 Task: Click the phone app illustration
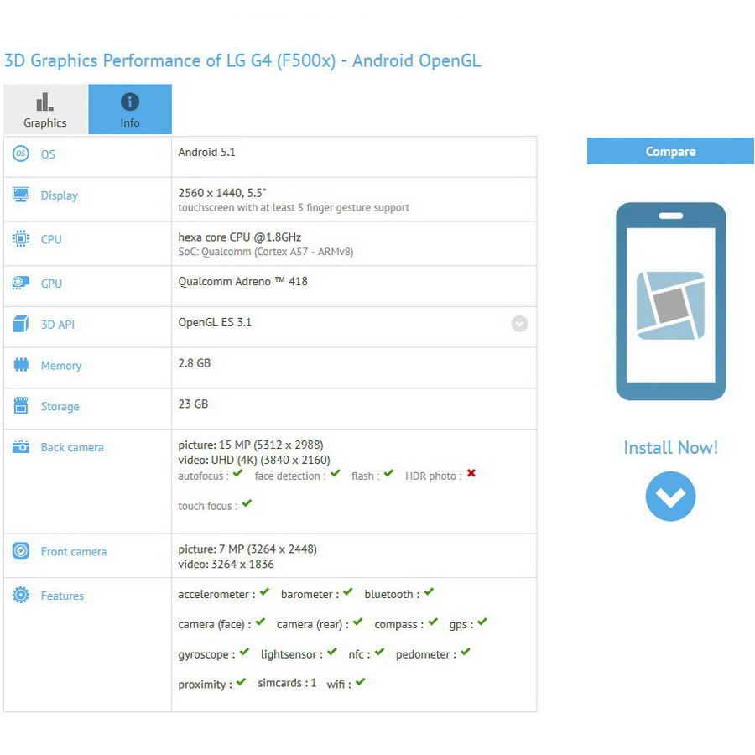click(671, 301)
